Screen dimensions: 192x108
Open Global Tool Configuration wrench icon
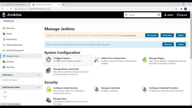[97, 60]
